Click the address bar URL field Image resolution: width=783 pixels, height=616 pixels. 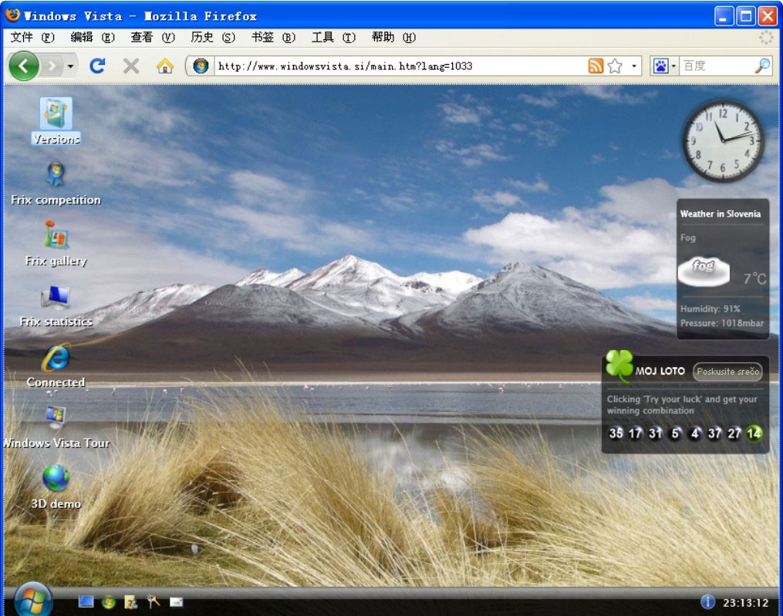(x=400, y=66)
